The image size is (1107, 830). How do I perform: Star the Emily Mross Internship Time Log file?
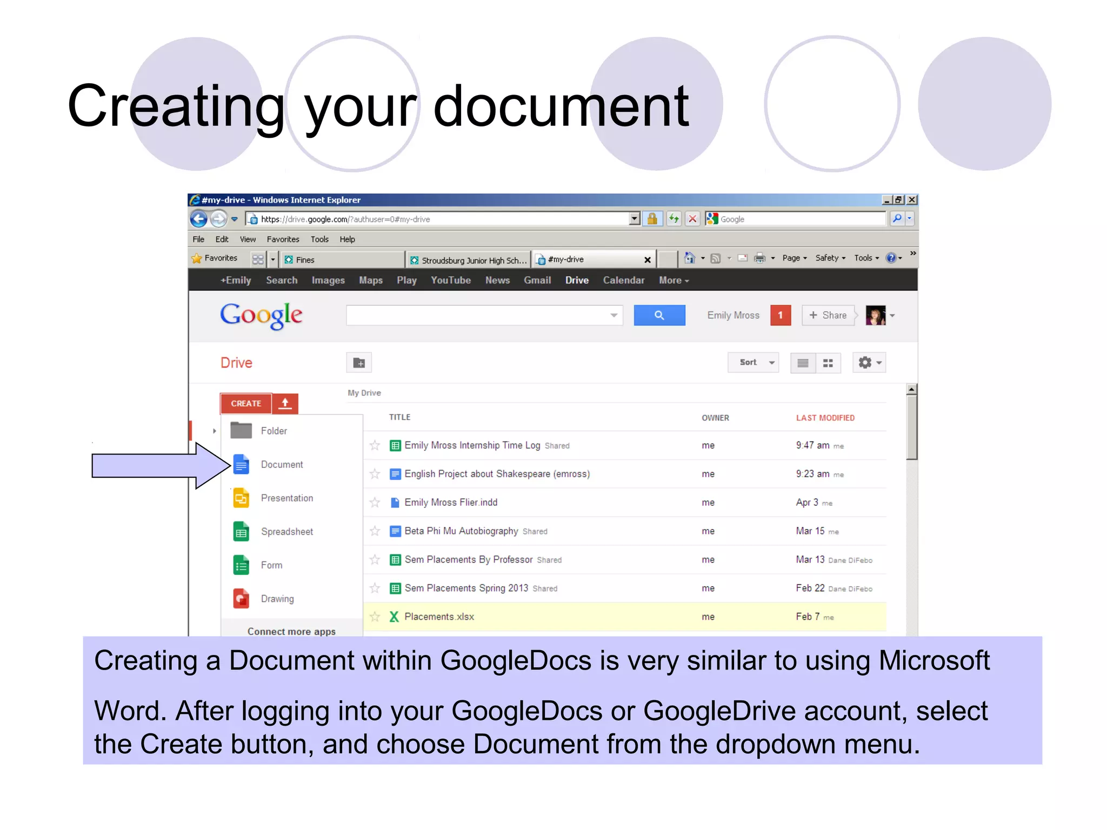pyautogui.click(x=375, y=445)
